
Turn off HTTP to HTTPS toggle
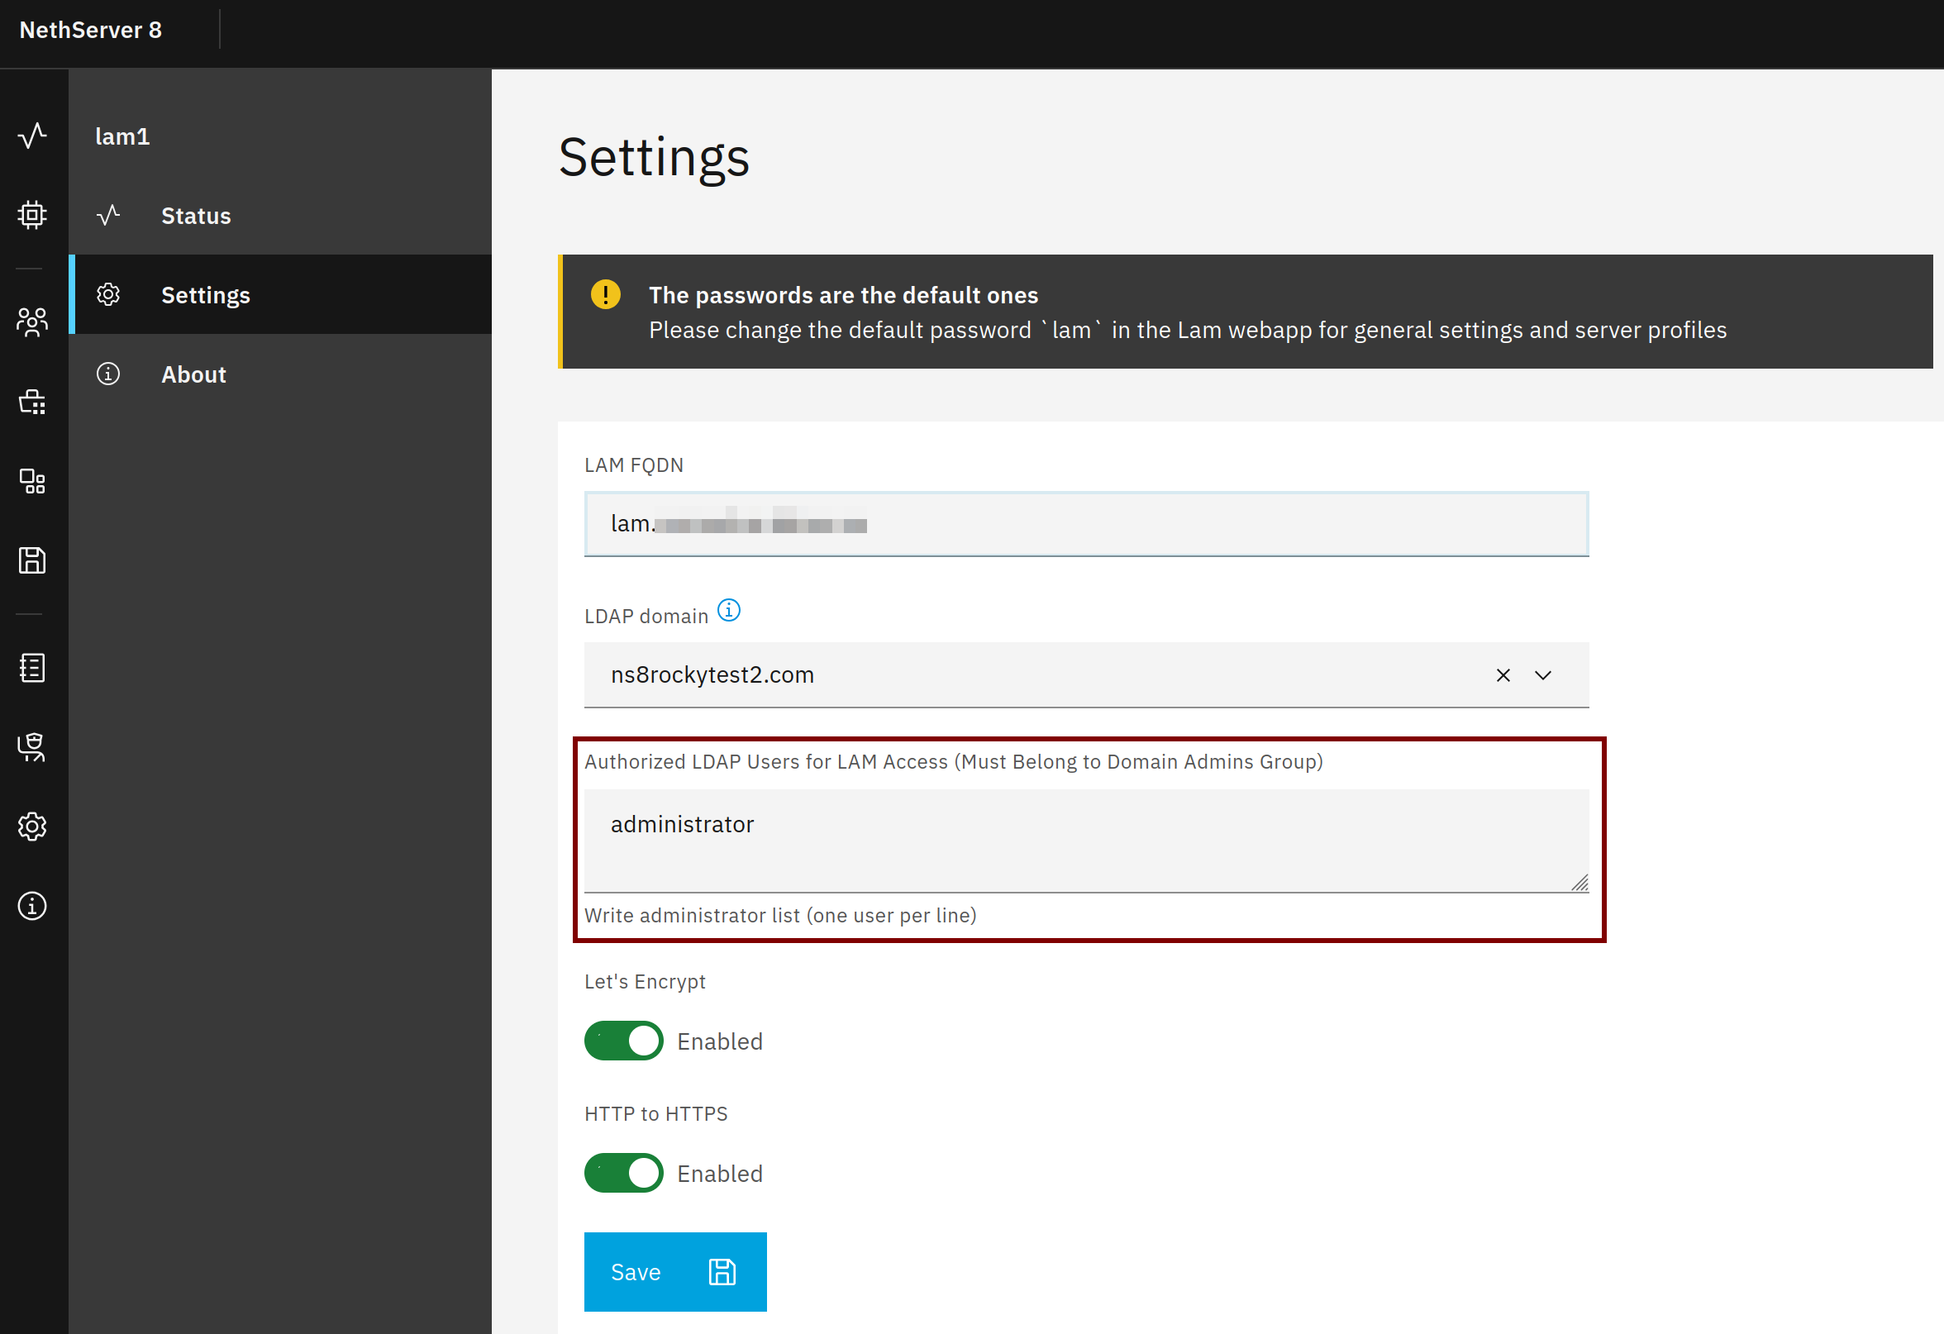click(623, 1174)
